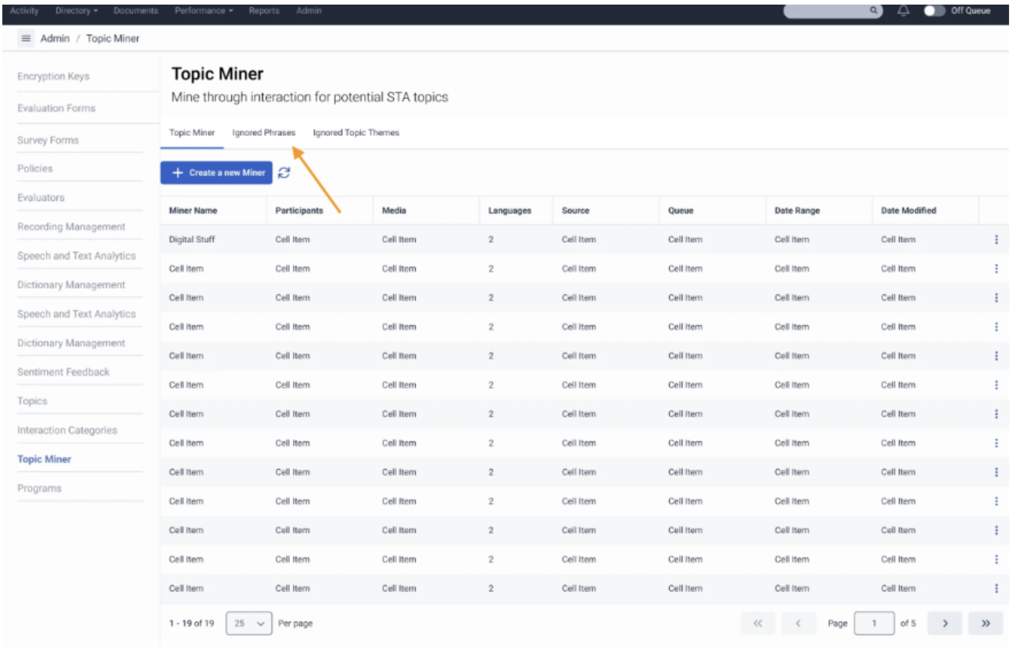Expand the Directory menu dropdown

76,11
